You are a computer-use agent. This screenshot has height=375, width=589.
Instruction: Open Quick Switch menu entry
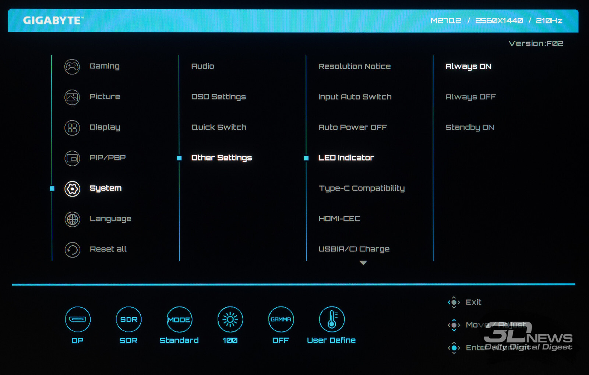(219, 127)
